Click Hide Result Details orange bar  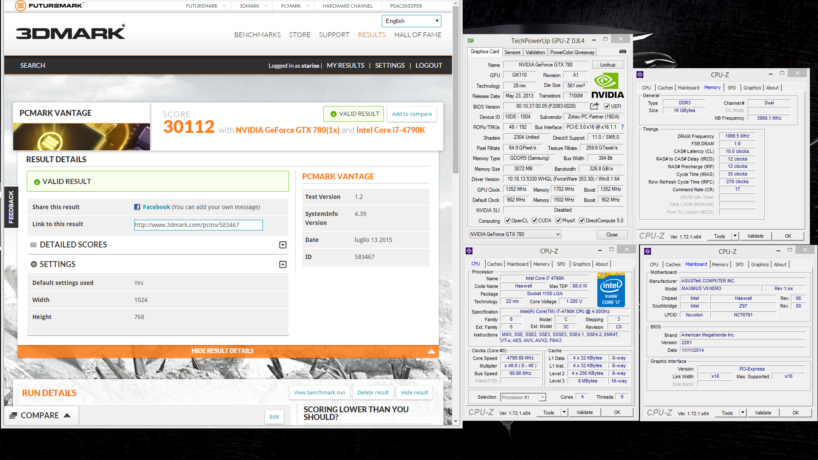pos(228,351)
